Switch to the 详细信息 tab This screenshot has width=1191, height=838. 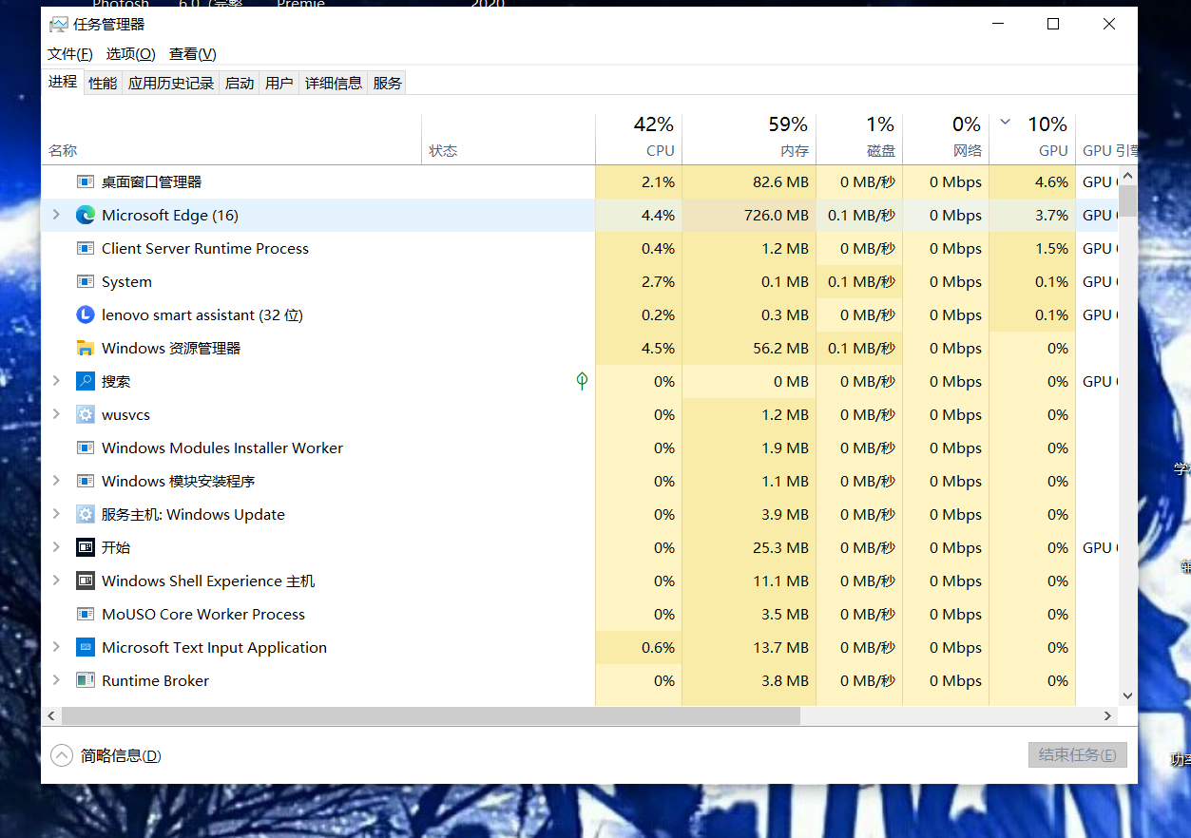[x=334, y=84]
